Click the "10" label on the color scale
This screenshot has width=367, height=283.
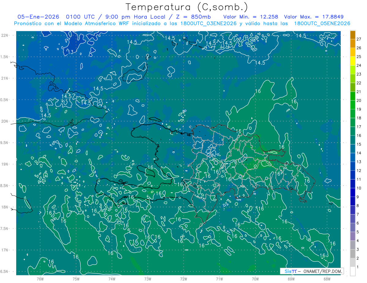coord(359,188)
